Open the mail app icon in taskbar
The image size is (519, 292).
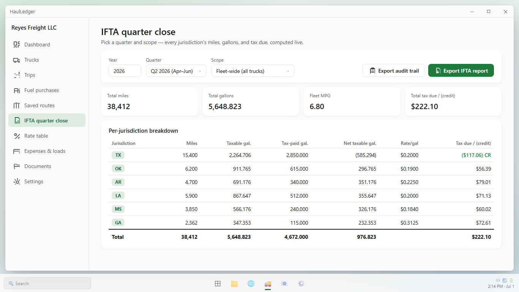pos(285,283)
